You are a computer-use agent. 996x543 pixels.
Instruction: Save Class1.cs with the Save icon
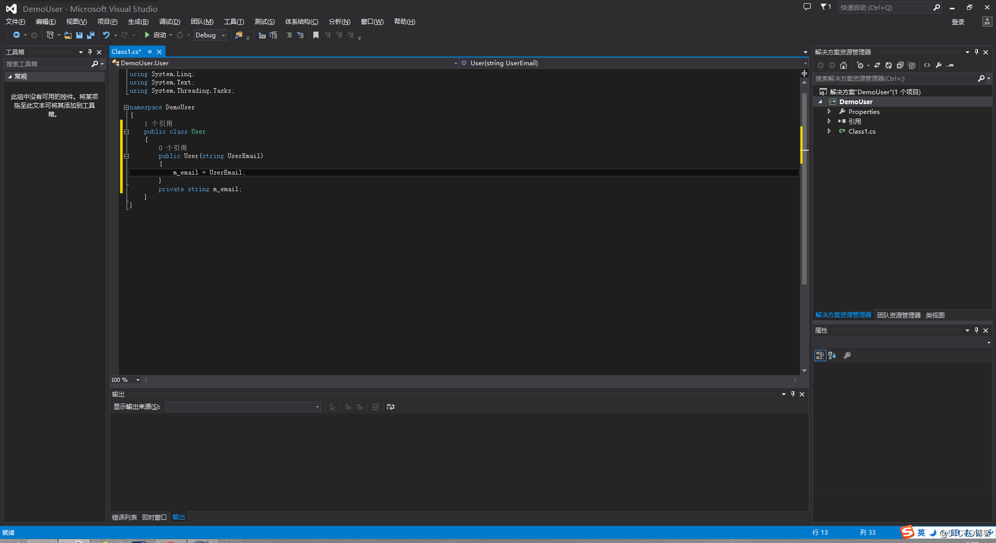click(79, 35)
